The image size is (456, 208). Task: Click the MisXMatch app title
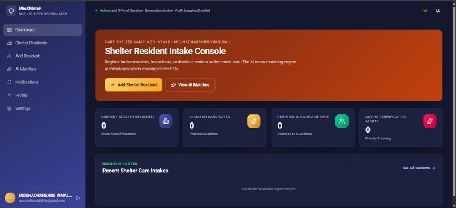click(30, 9)
